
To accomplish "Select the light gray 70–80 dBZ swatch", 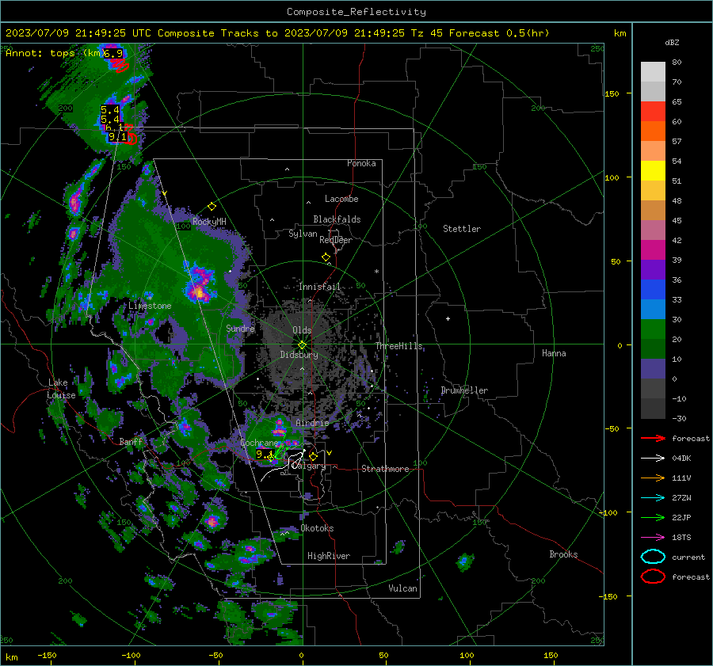I will point(653,72).
